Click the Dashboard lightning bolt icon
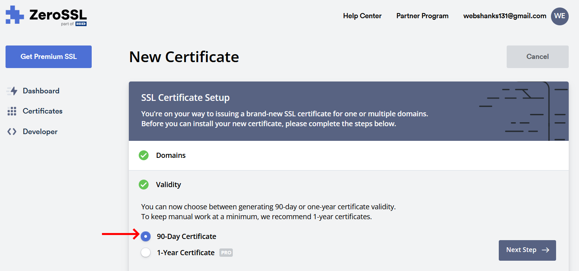 pyautogui.click(x=12, y=91)
